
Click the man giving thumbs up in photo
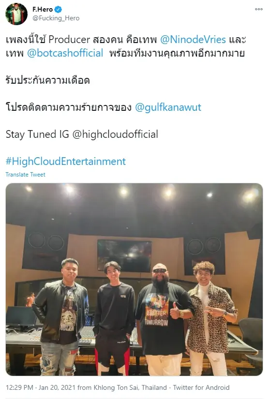coord(163,319)
